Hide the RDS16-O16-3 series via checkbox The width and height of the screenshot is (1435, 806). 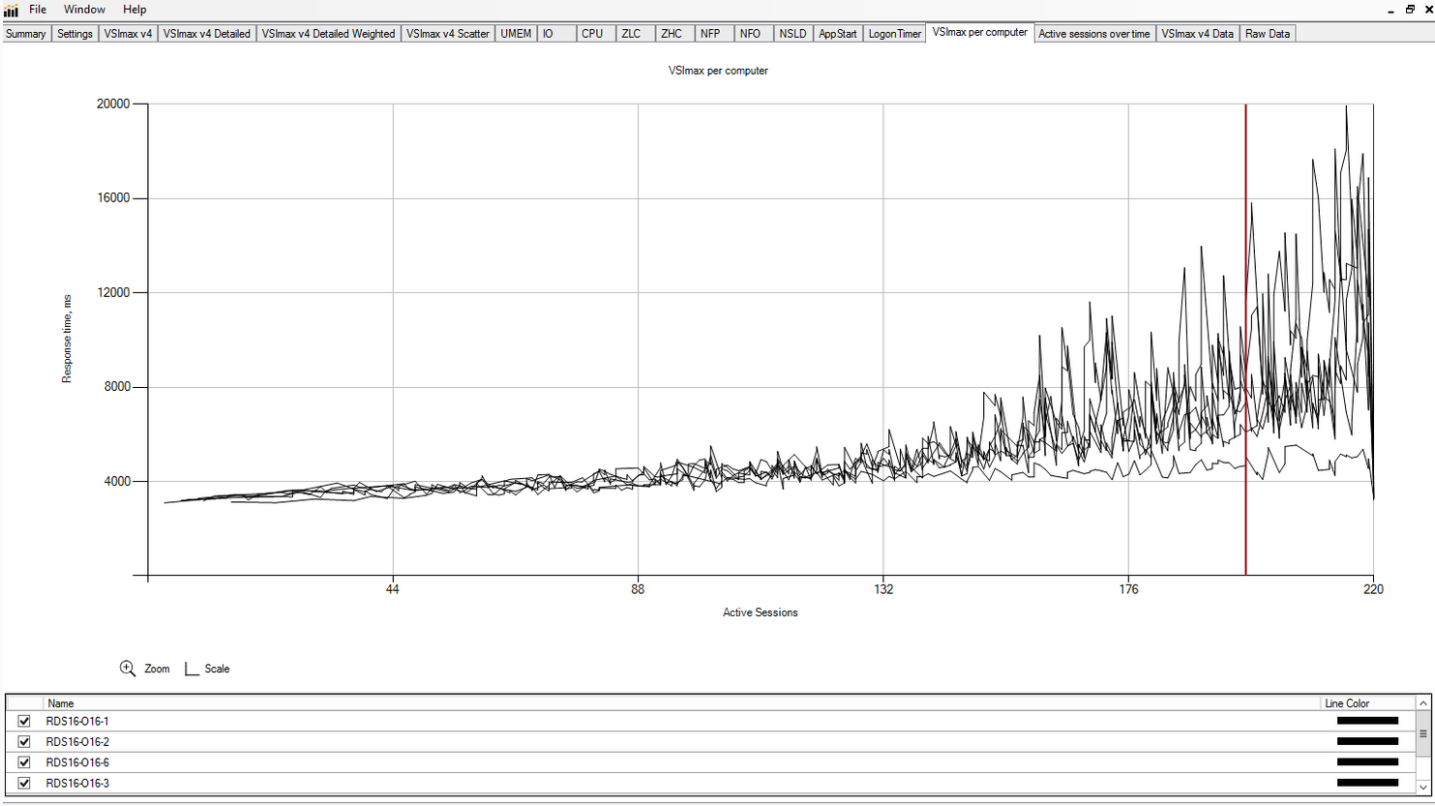tap(24, 783)
